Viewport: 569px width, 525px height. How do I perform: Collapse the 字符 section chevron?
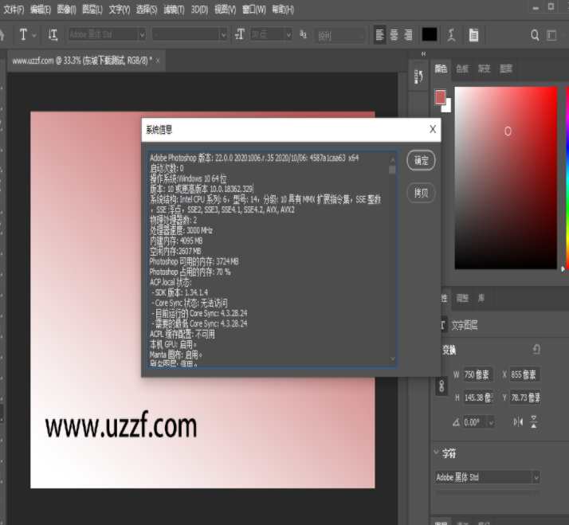pos(436,452)
